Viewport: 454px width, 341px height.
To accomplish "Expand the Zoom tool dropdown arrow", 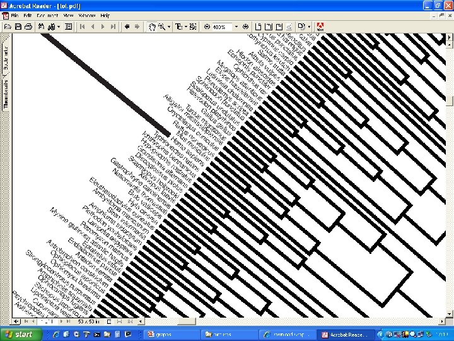I will pyautogui.click(x=169, y=27).
